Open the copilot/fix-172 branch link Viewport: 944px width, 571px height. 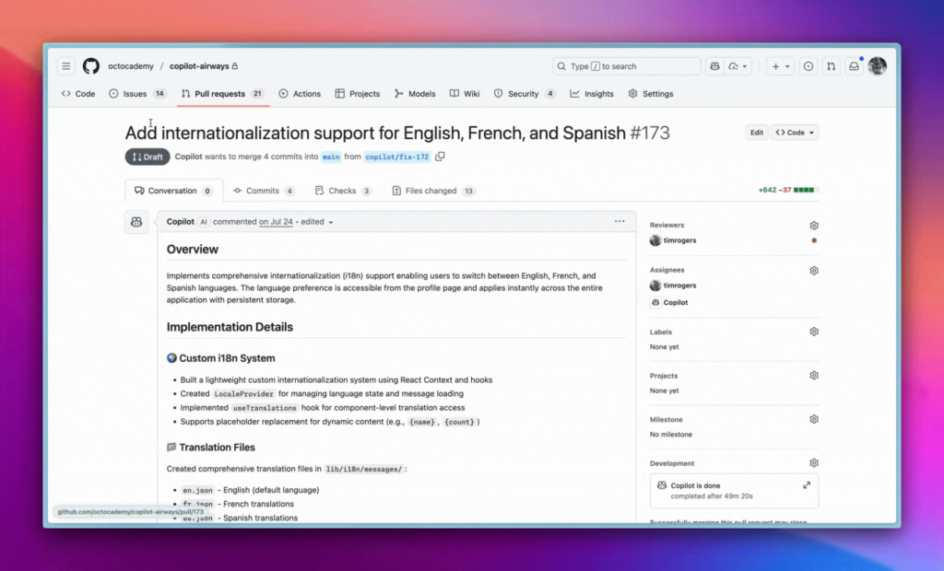(x=397, y=157)
